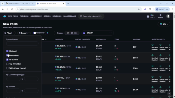Screen dimensions: 175x98
Task: Go to New Pairs
Action: (13, 16)
